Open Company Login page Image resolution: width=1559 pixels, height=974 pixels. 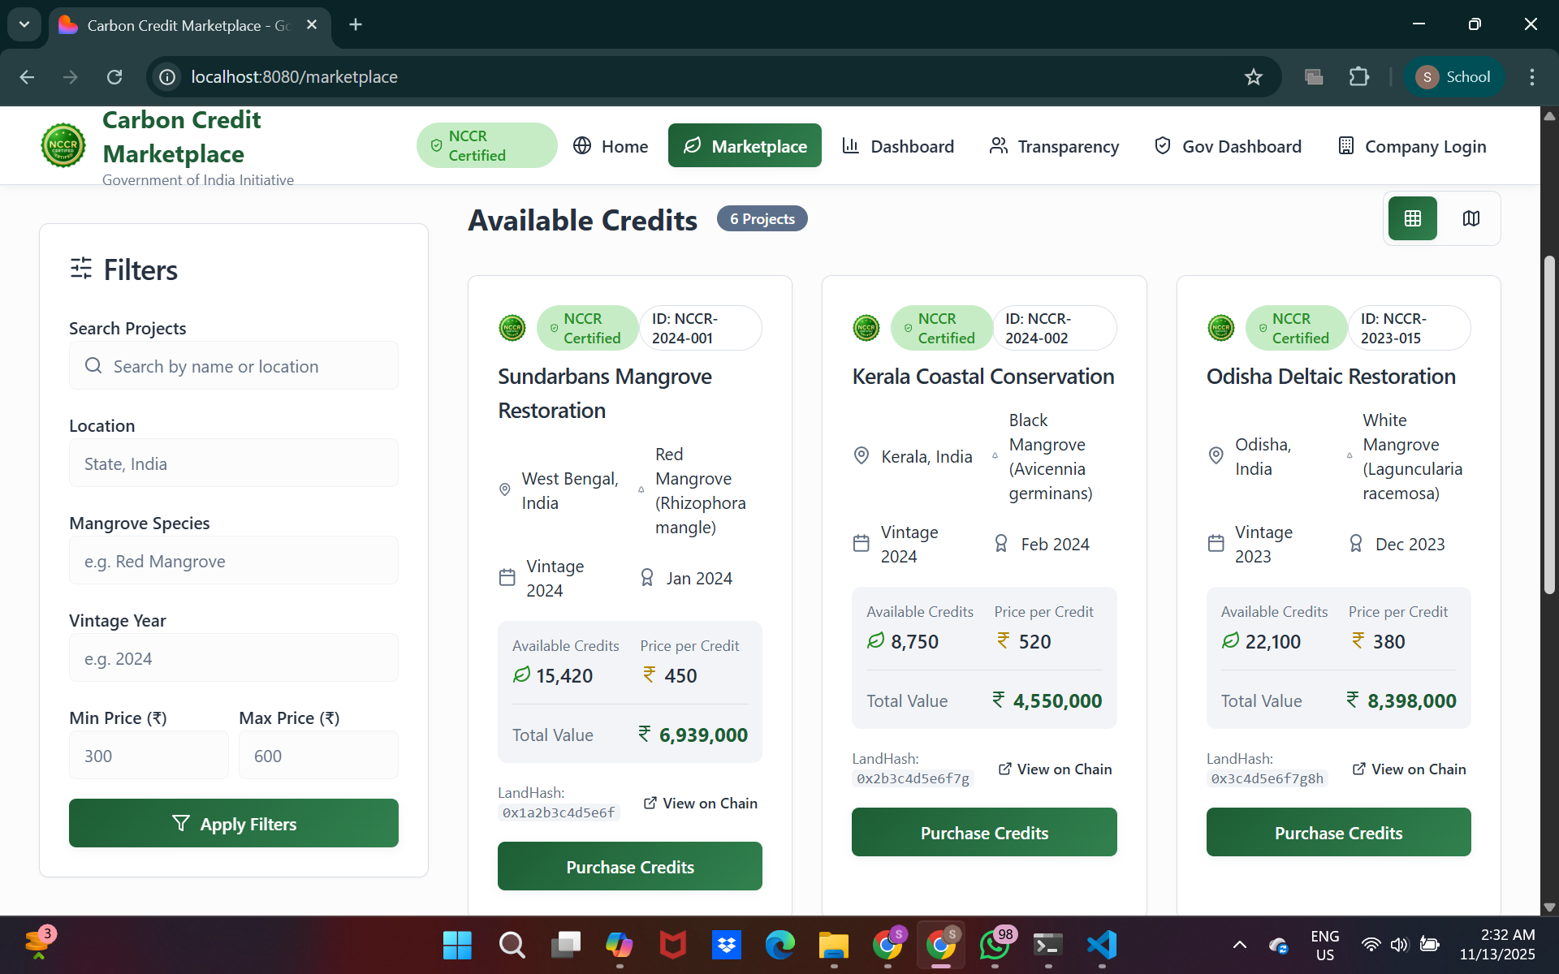pos(1412,146)
